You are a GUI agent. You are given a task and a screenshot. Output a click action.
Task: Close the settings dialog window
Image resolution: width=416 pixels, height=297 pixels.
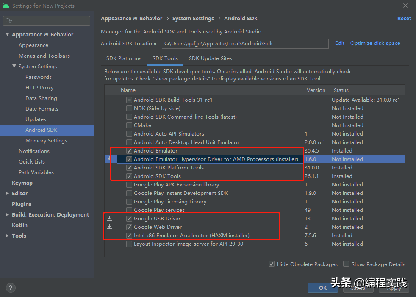coord(405,6)
